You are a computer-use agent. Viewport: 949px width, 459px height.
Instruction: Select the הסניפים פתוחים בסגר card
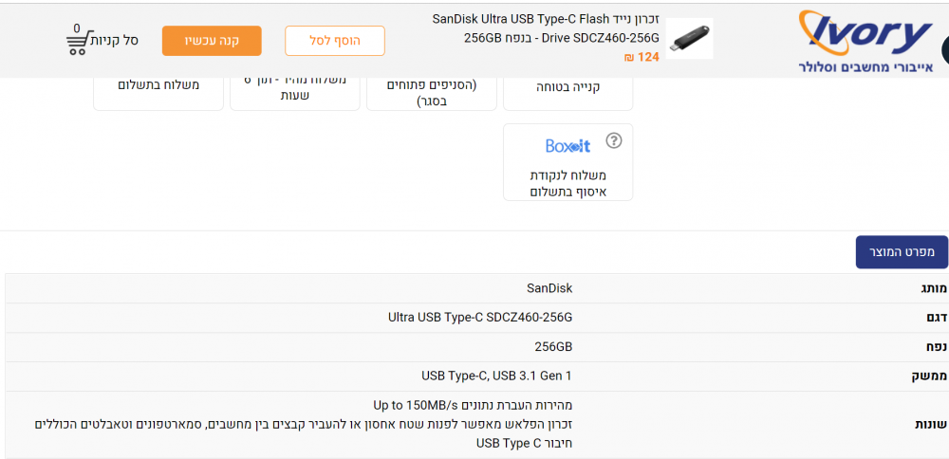click(432, 94)
